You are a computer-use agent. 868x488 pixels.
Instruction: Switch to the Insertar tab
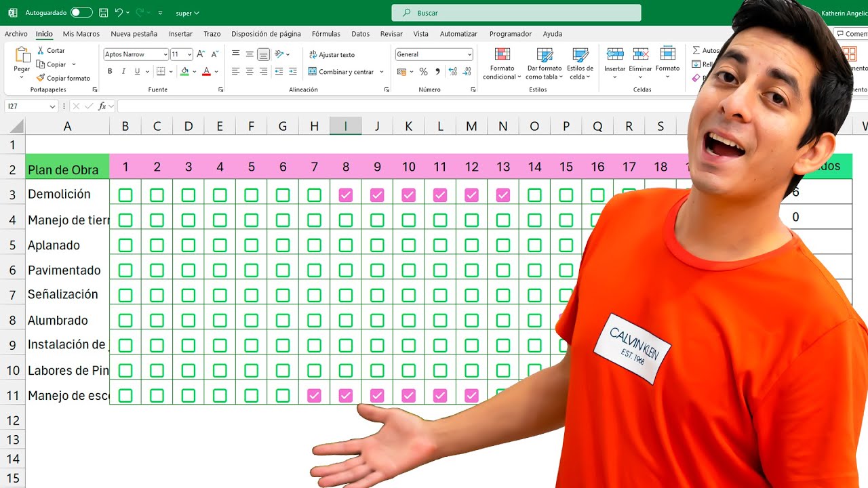180,34
